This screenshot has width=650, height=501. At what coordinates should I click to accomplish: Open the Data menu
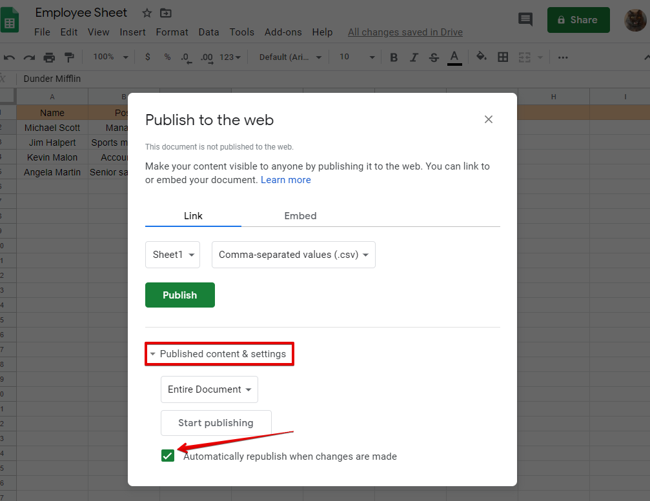208,32
